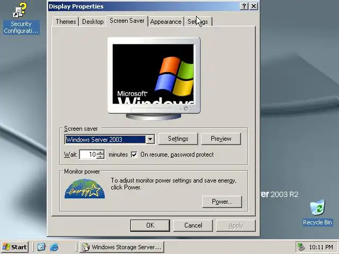339x254 pixels.
Task: Open the Appearance tab
Action: click(x=166, y=22)
